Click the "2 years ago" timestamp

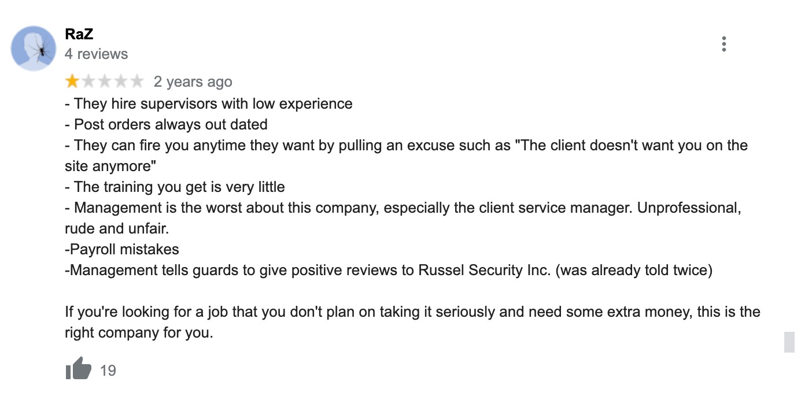pyautogui.click(x=193, y=82)
